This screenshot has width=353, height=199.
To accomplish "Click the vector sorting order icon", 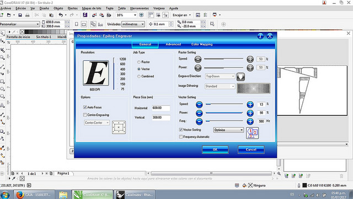I will coord(253,133).
